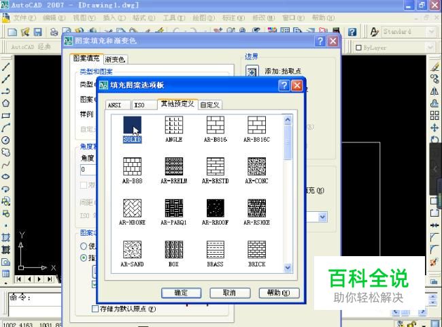Open the 绘图 menu
442x327 pixels.
203,18
